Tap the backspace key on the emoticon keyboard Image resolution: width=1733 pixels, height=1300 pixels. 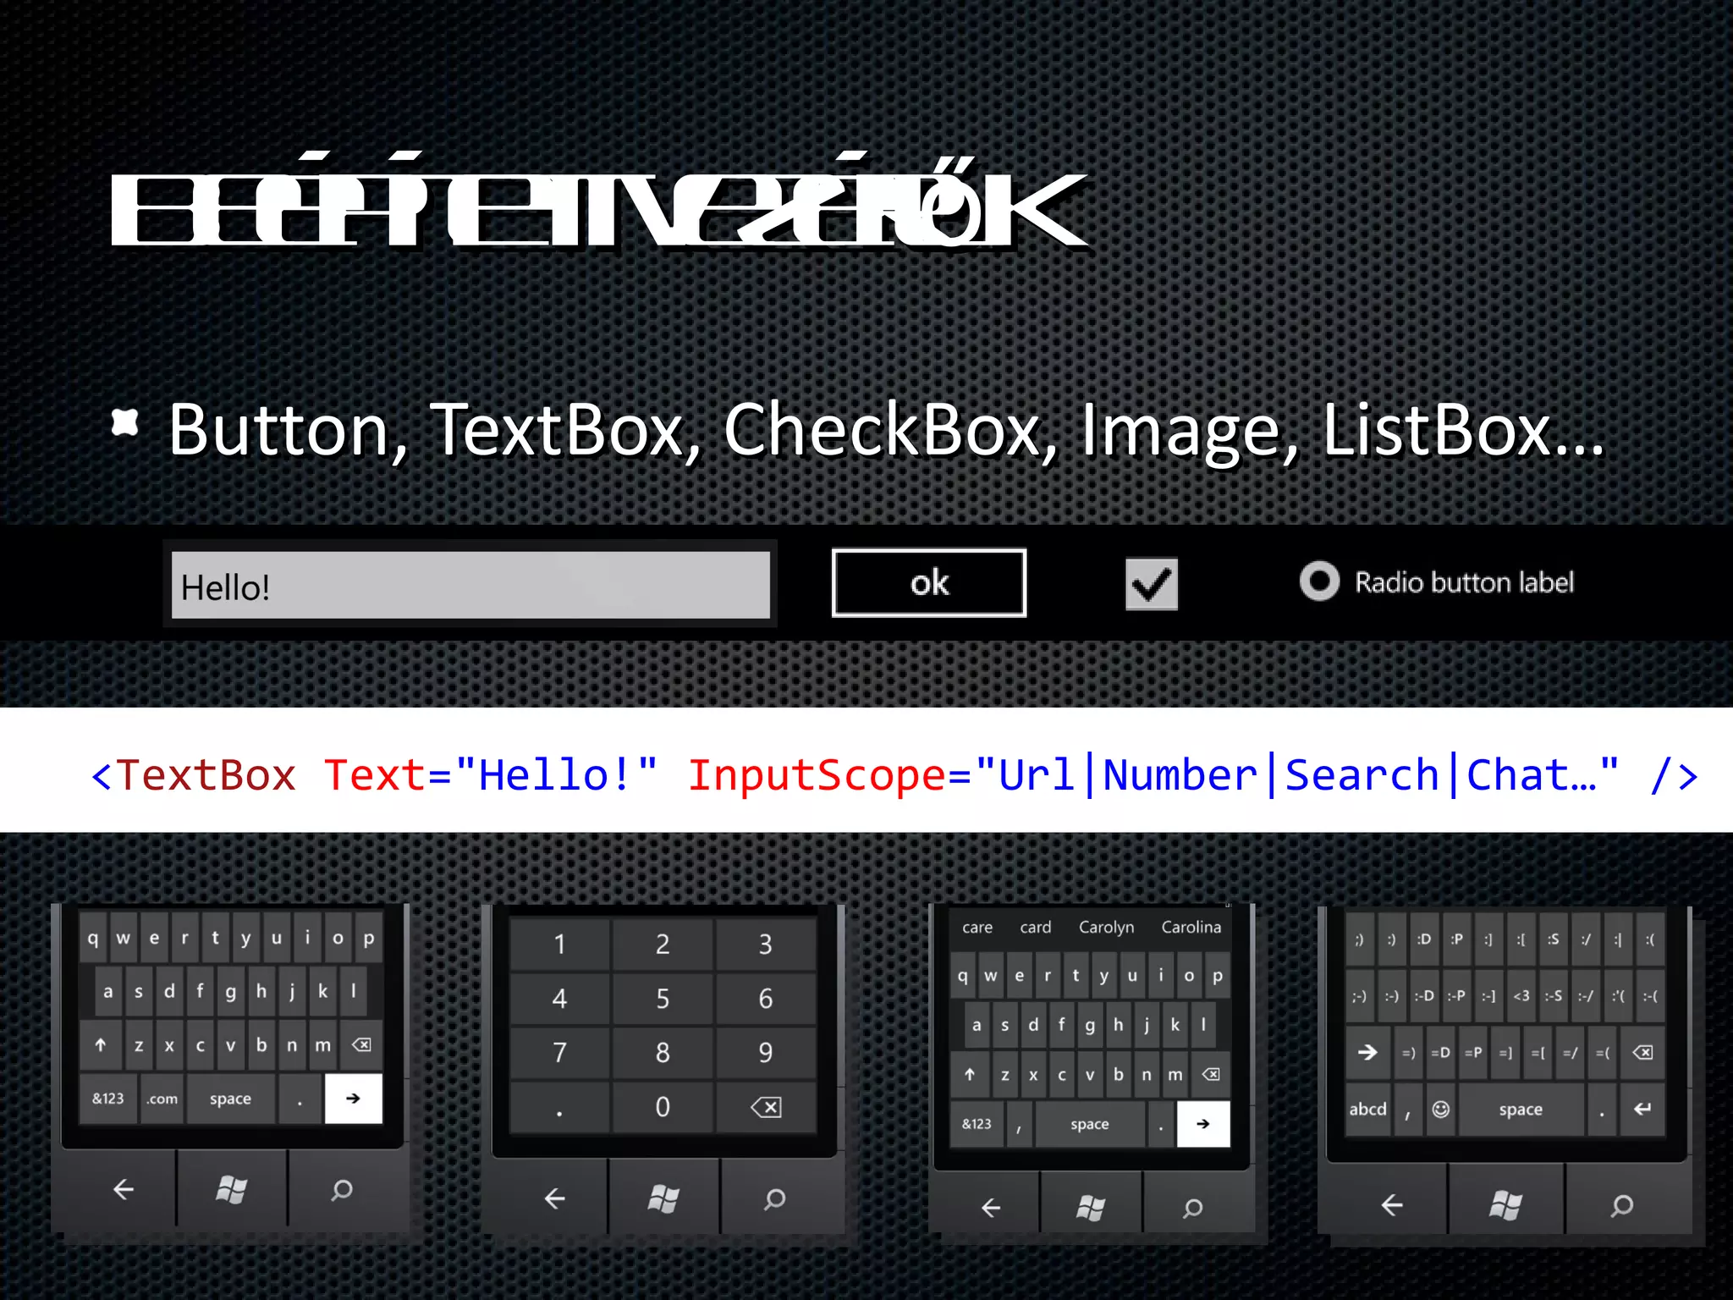1642,1053
